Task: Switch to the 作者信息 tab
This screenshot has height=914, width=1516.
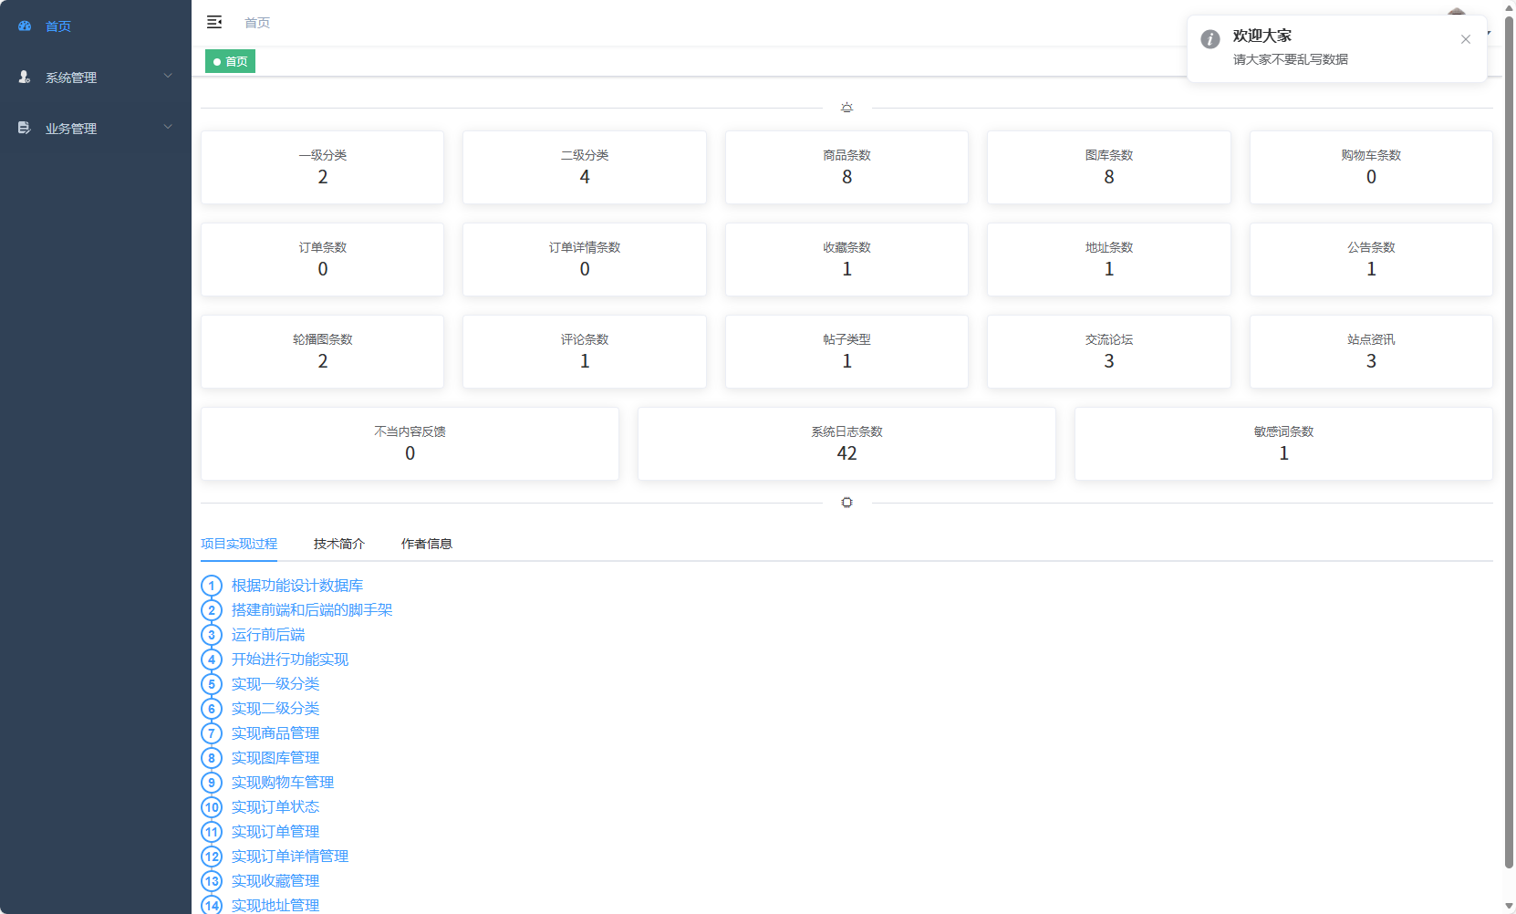Action: 427,544
